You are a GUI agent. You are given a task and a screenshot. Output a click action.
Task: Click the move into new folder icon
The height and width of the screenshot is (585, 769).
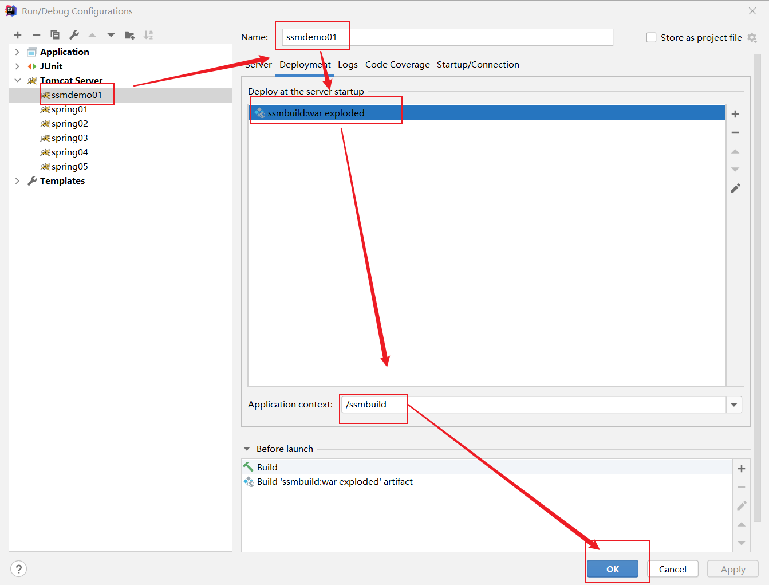(130, 35)
